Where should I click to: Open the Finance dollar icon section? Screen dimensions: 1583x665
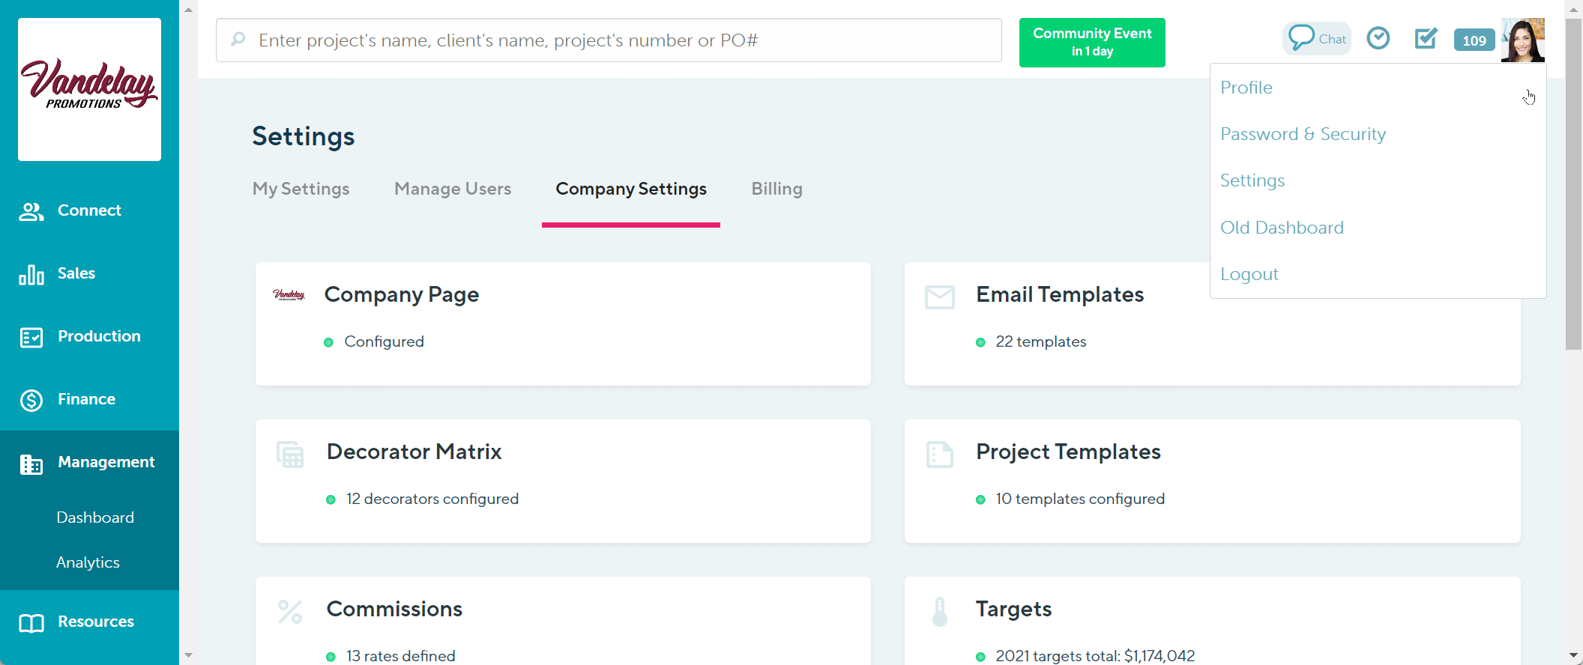(x=31, y=400)
